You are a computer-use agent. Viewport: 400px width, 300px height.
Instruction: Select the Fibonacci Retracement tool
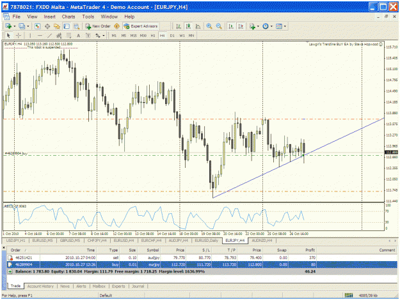click(x=68, y=36)
